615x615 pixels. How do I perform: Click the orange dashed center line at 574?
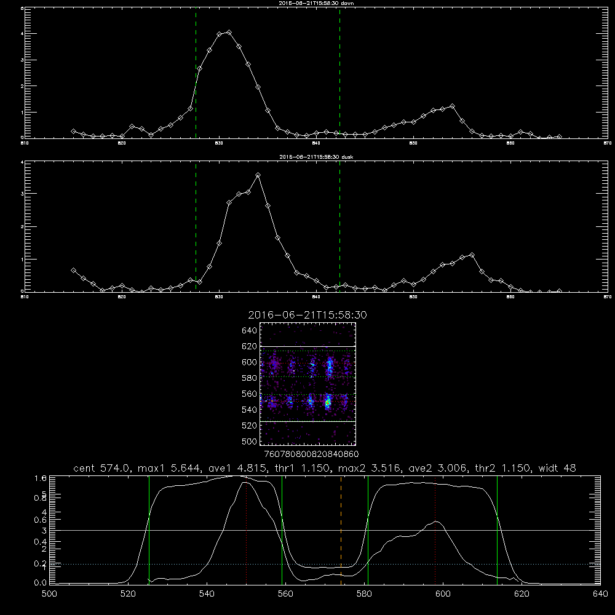coord(341,530)
